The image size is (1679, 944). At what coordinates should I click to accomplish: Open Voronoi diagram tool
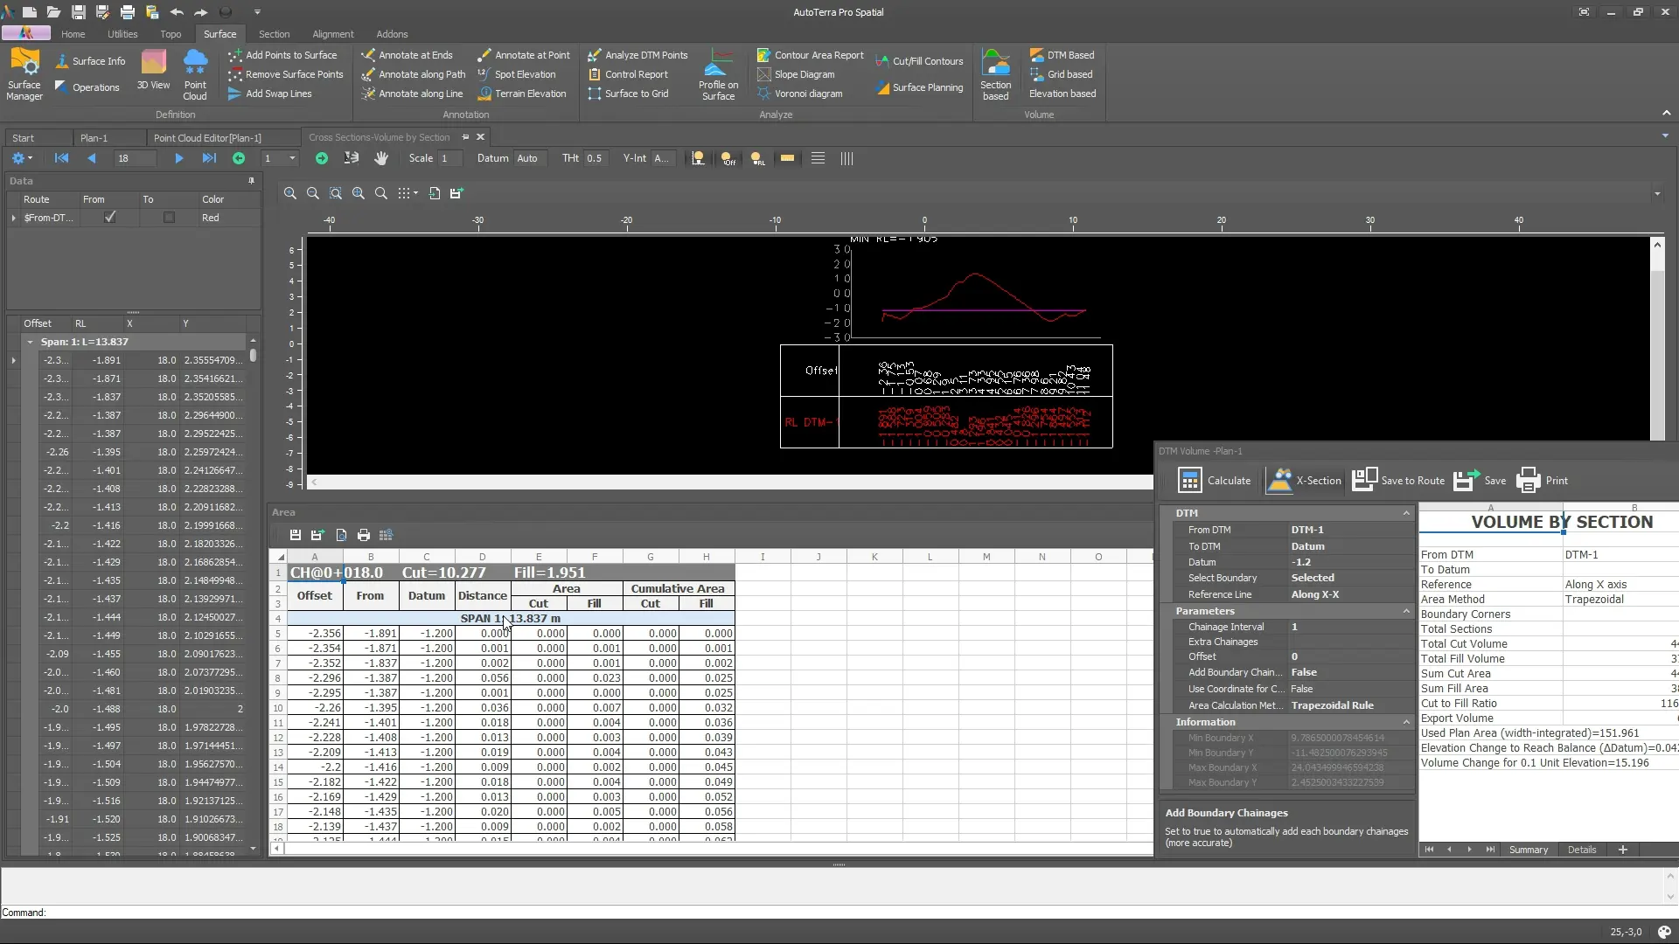coord(800,94)
